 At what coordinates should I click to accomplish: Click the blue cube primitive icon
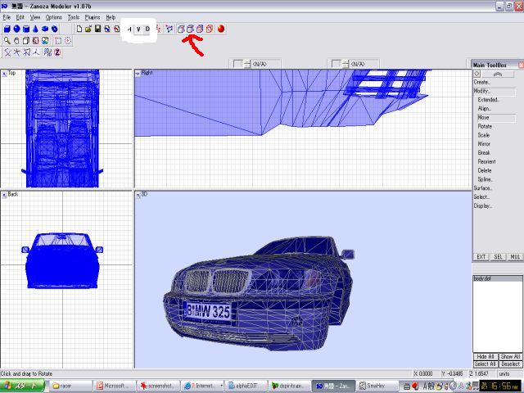tap(7, 29)
